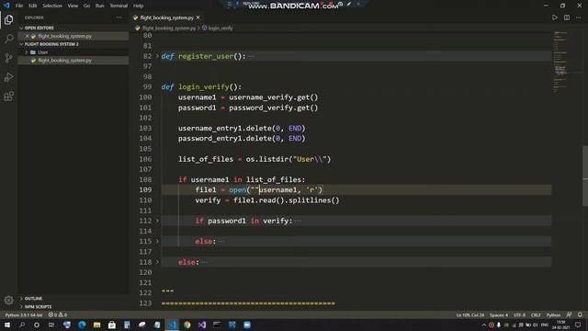588x331 pixels.
Task: Open the View menu
Action: 73,6
